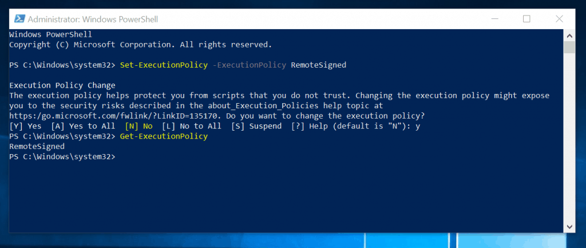Click the last empty PS prompt line

[x=63, y=157]
